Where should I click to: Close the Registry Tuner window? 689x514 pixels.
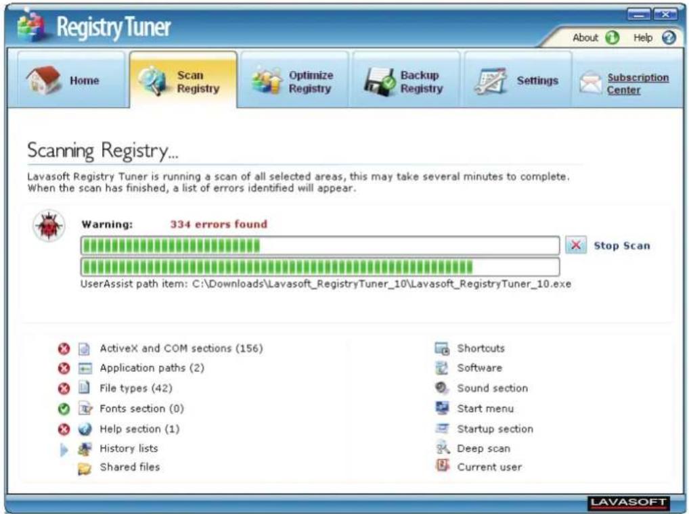click(665, 14)
